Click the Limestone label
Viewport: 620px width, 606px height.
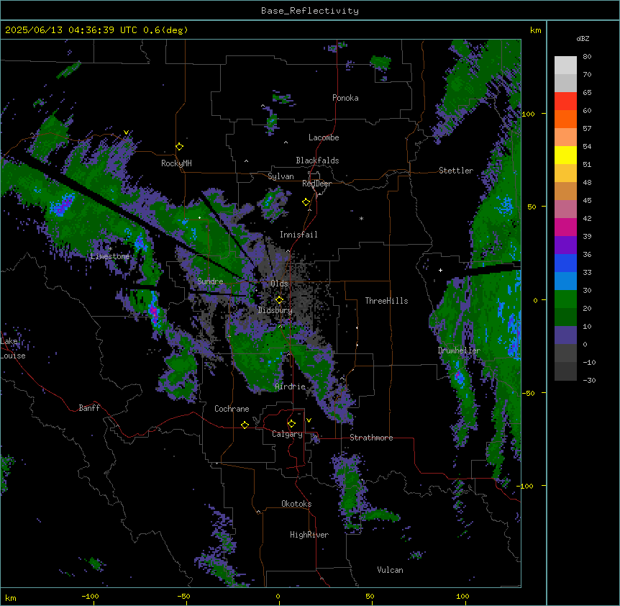[110, 256]
